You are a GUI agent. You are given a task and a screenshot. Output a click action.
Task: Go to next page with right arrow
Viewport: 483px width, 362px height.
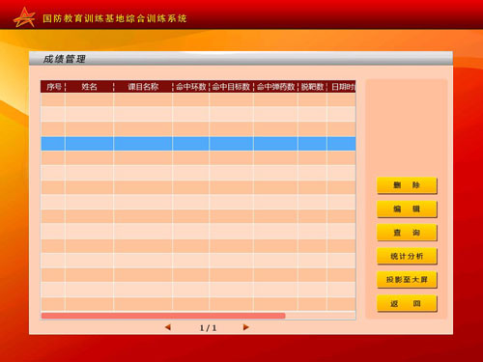(x=245, y=327)
